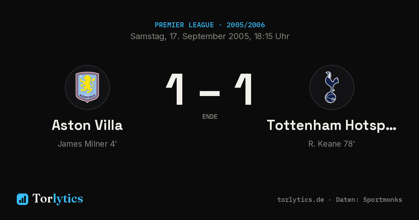Click the Daten: Sportmonks credit

click(x=369, y=200)
